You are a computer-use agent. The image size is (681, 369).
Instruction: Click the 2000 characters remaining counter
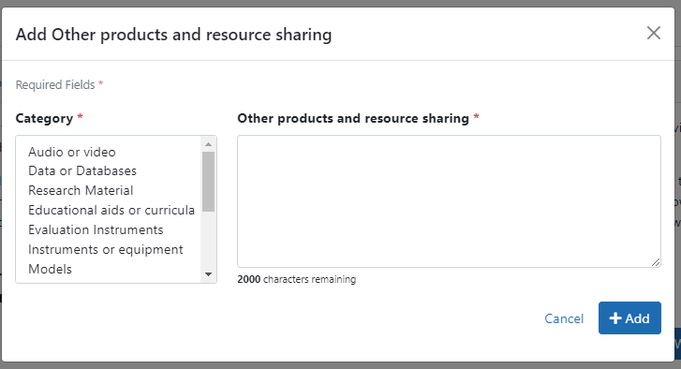click(297, 279)
